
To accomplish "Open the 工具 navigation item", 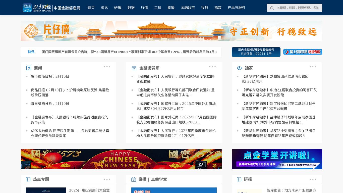I will coord(157,8).
